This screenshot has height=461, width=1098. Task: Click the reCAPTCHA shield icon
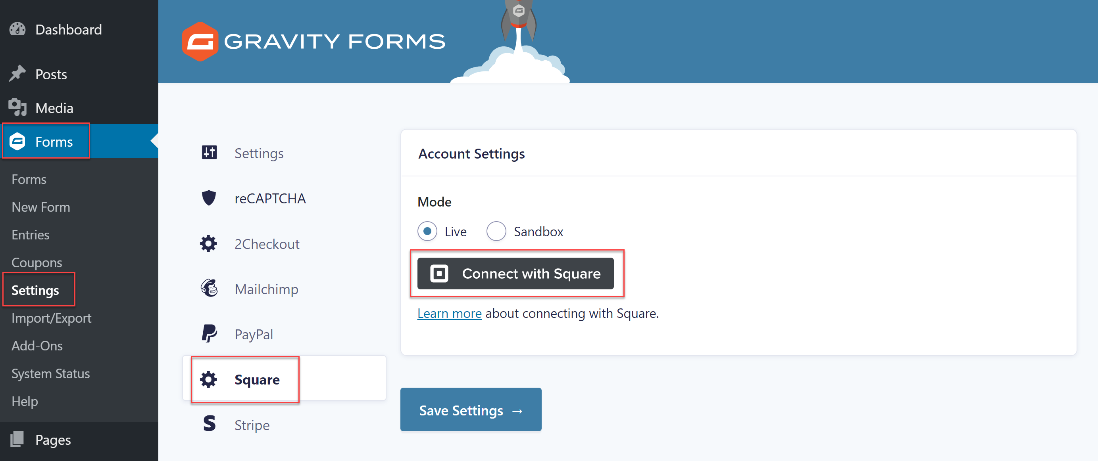pyautogui.click(x=209, y=198)
